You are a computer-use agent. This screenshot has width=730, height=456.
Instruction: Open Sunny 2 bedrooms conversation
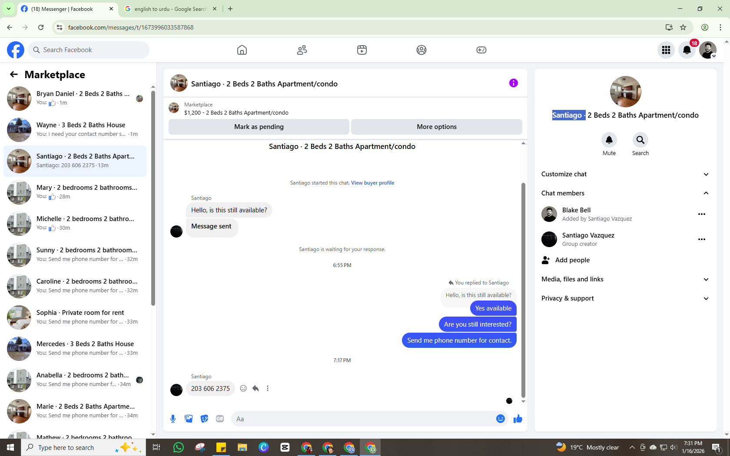click(x=75, y=255)
